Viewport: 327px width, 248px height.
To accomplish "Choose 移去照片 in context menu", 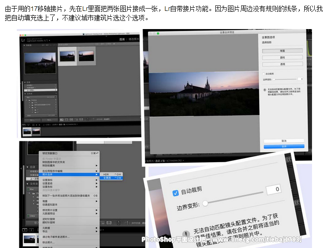I will 69,243.
